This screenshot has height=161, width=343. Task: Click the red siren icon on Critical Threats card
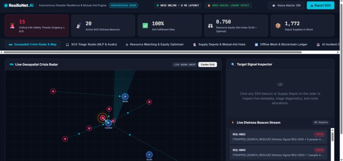[12, 26]
